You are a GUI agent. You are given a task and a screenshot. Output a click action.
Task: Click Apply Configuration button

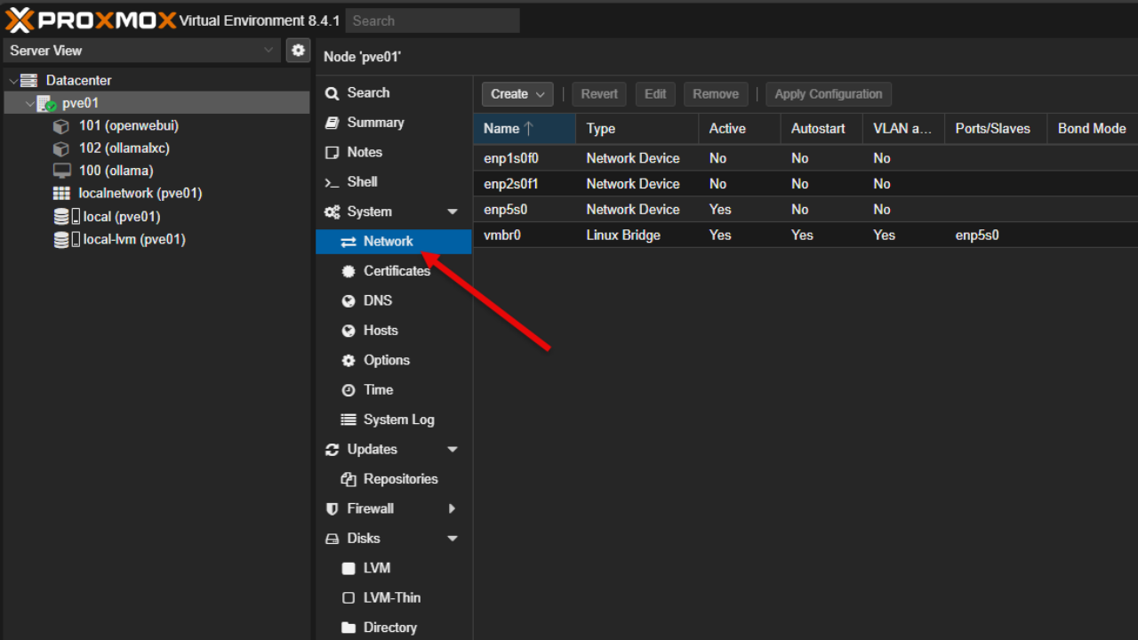[828, 93]
